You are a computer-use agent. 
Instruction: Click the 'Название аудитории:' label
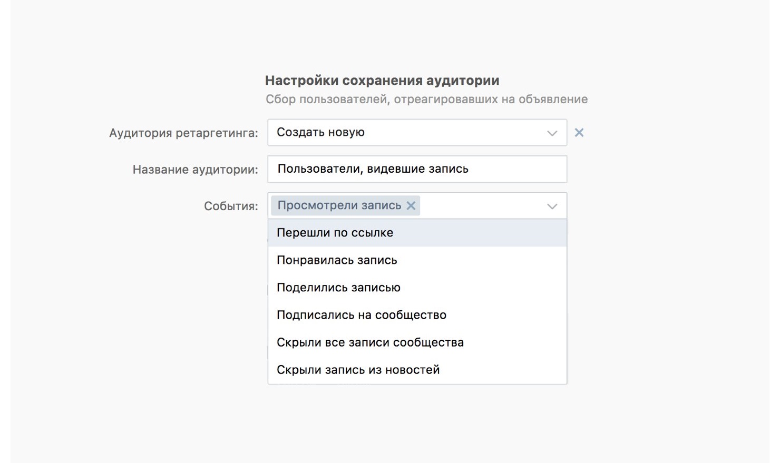pyautogui.click(x=195, y=170)
